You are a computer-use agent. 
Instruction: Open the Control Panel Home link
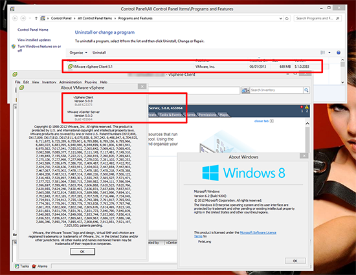(33, 30)
